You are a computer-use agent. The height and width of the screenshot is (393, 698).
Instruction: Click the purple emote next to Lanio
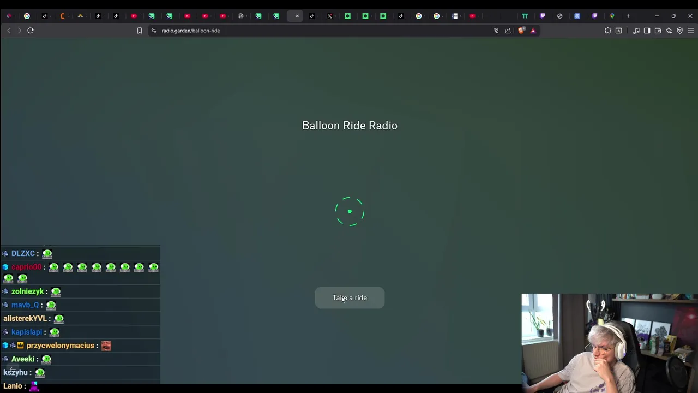34,386
